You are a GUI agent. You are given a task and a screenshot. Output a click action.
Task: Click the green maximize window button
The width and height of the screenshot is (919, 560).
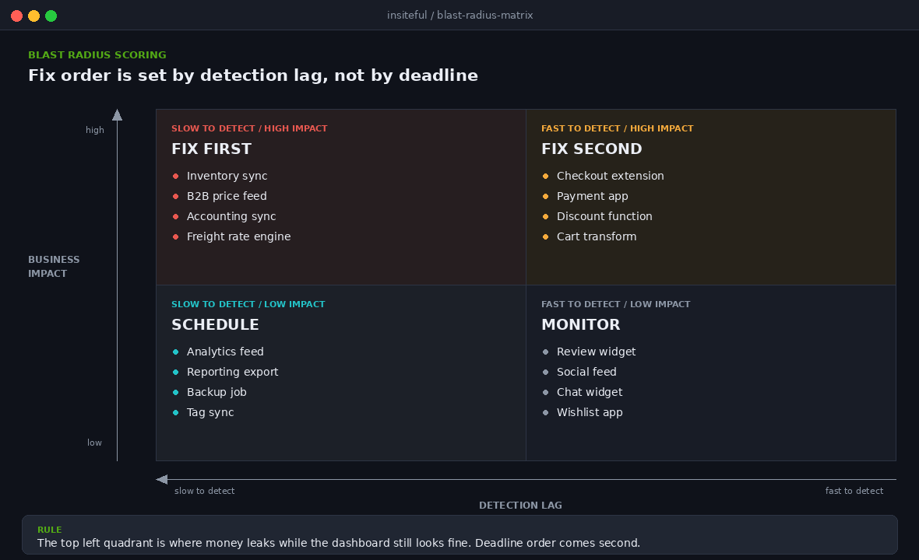[51, 16]
